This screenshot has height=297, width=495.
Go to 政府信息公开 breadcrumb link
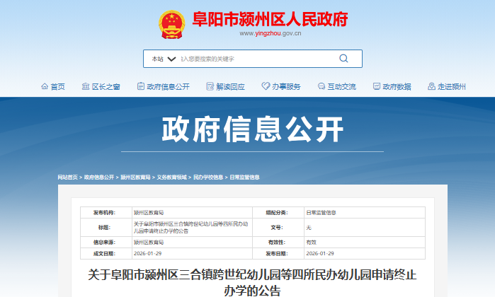[99, 177]
